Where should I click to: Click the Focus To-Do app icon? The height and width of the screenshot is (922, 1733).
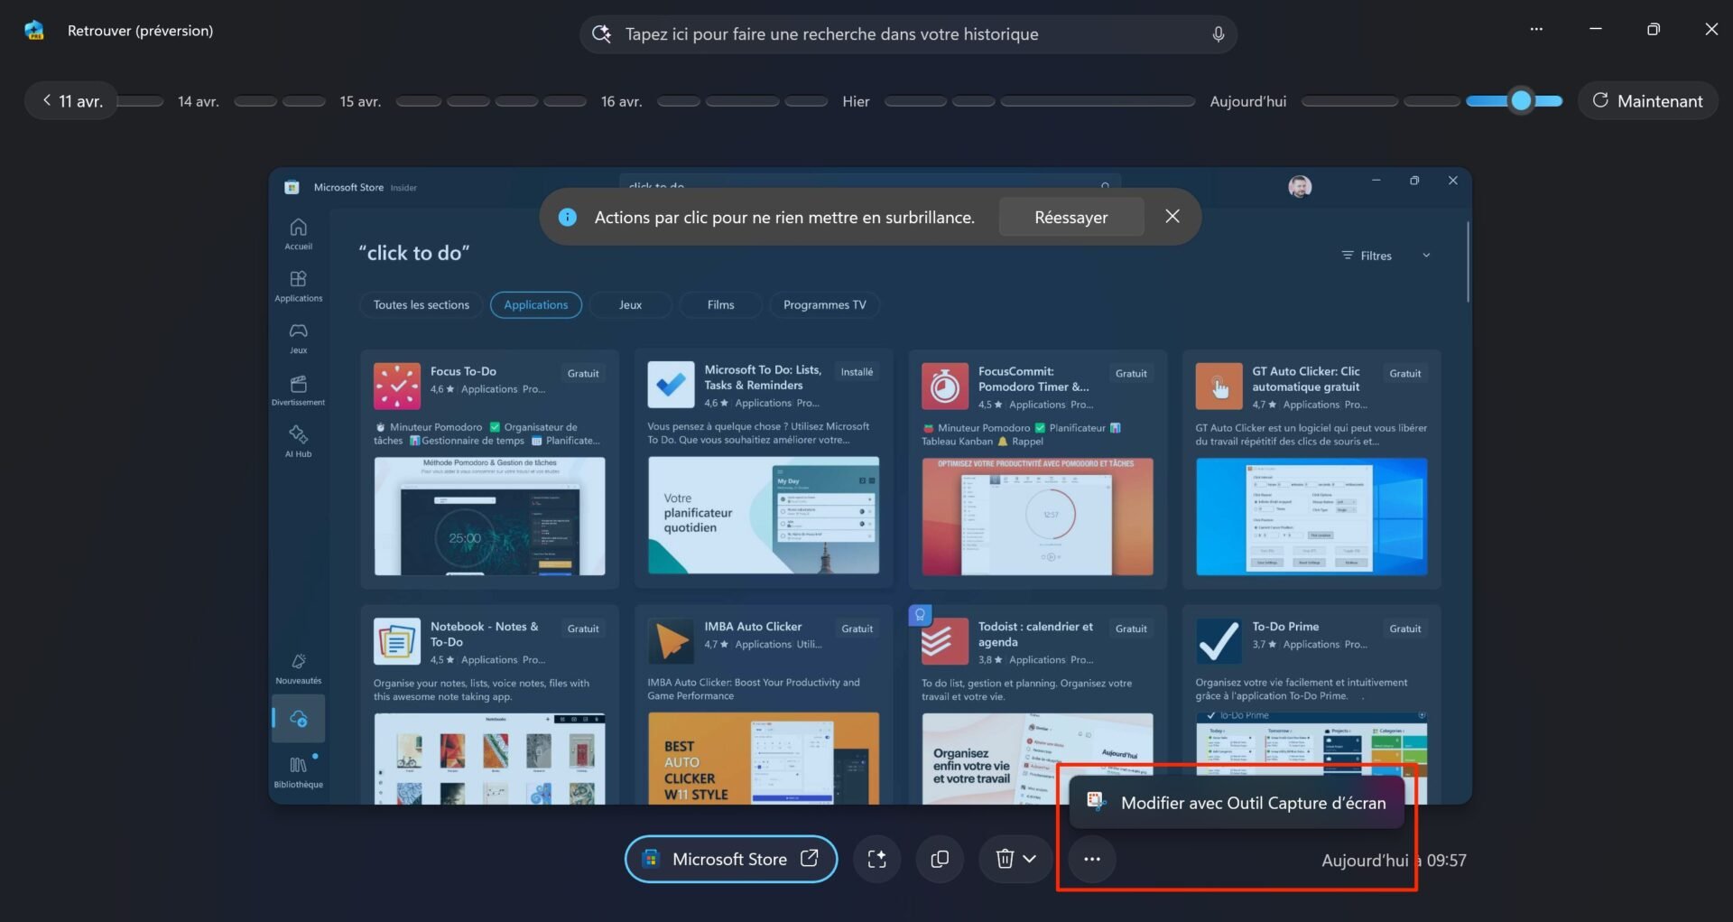pos(397,386)
